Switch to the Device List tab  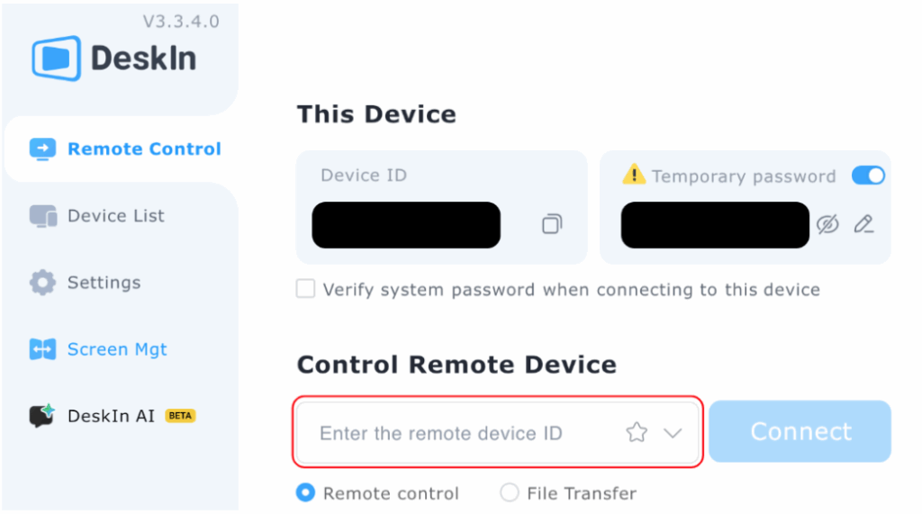tap(115, 216)
